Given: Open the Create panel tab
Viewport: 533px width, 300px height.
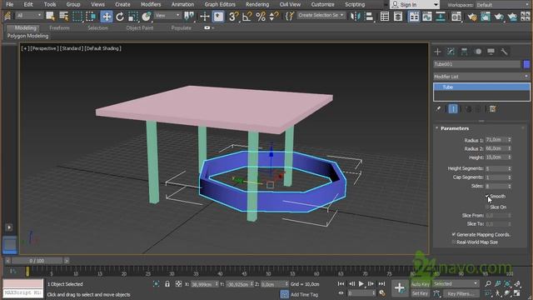Looking at the screenshot, I should [x=437, y=52].
